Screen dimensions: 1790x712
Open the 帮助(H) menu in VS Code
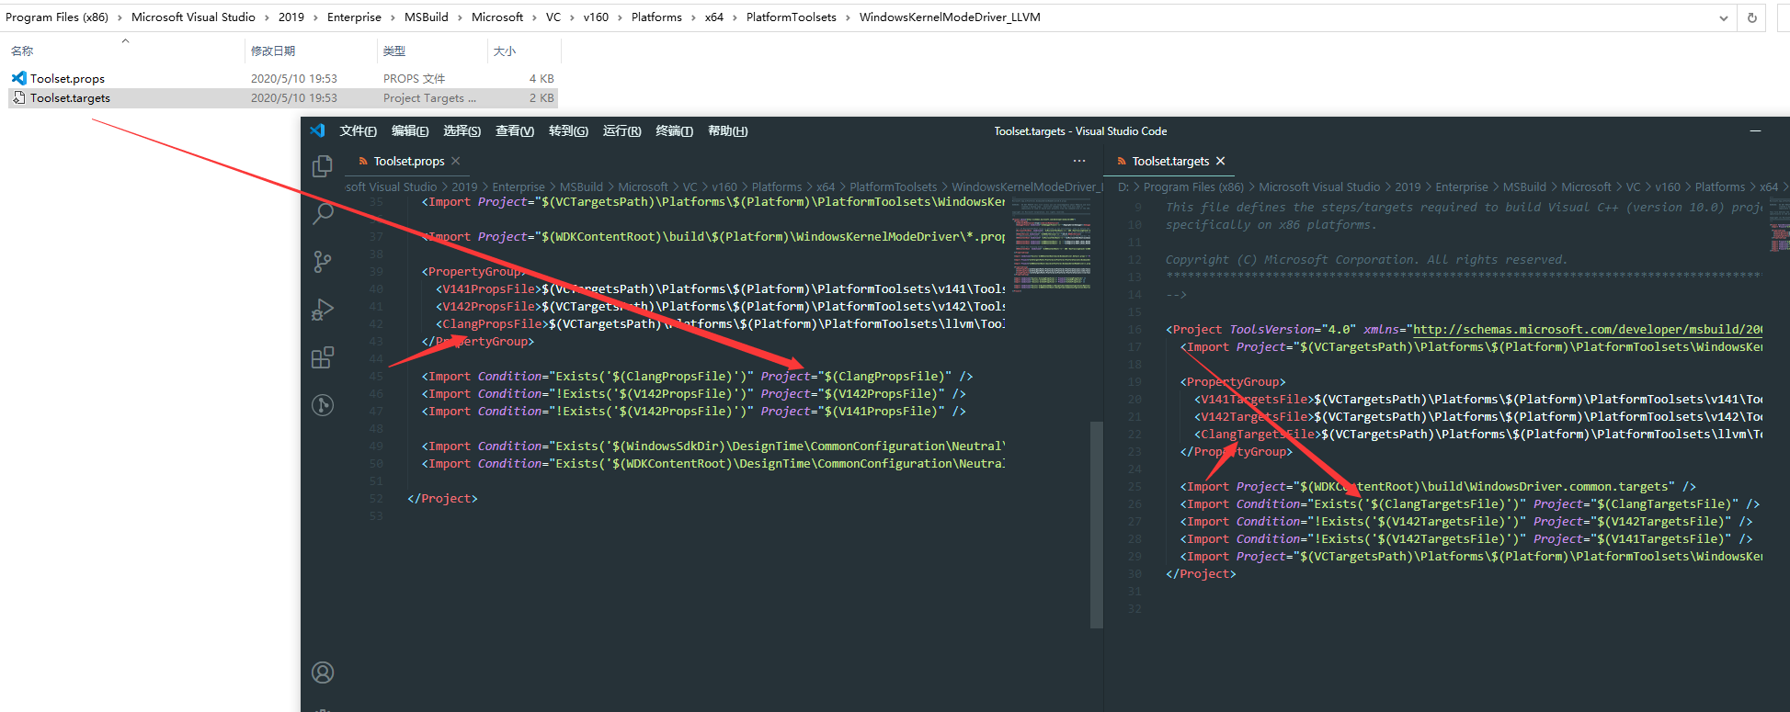[728, 131]
